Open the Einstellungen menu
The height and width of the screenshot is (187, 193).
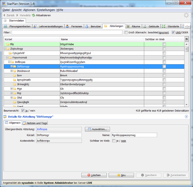click(46, 10)
